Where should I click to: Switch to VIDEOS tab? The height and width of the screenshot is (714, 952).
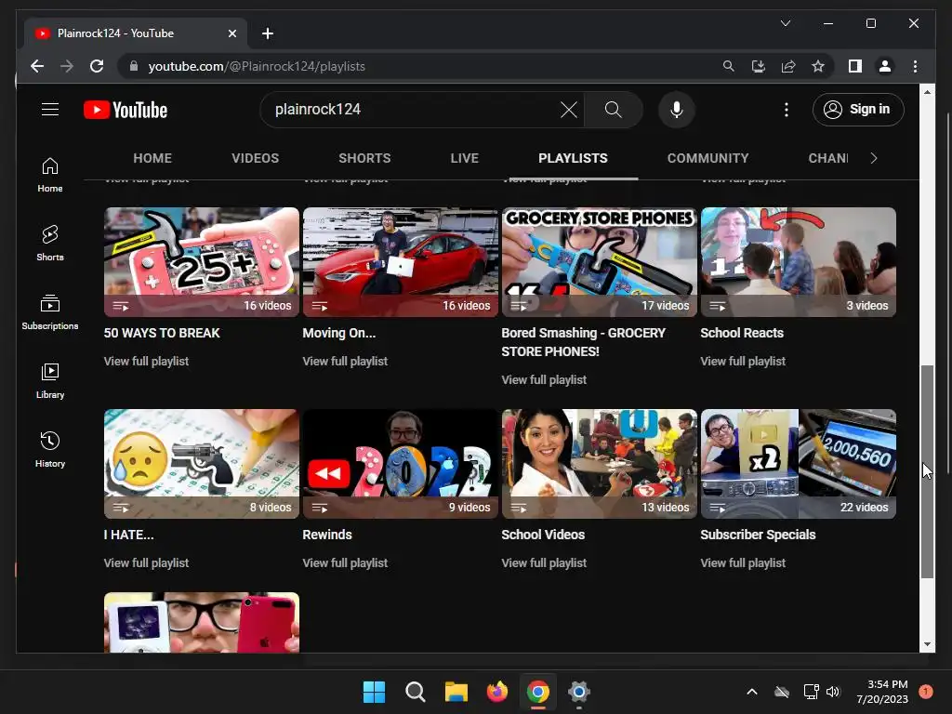[255, 158]
